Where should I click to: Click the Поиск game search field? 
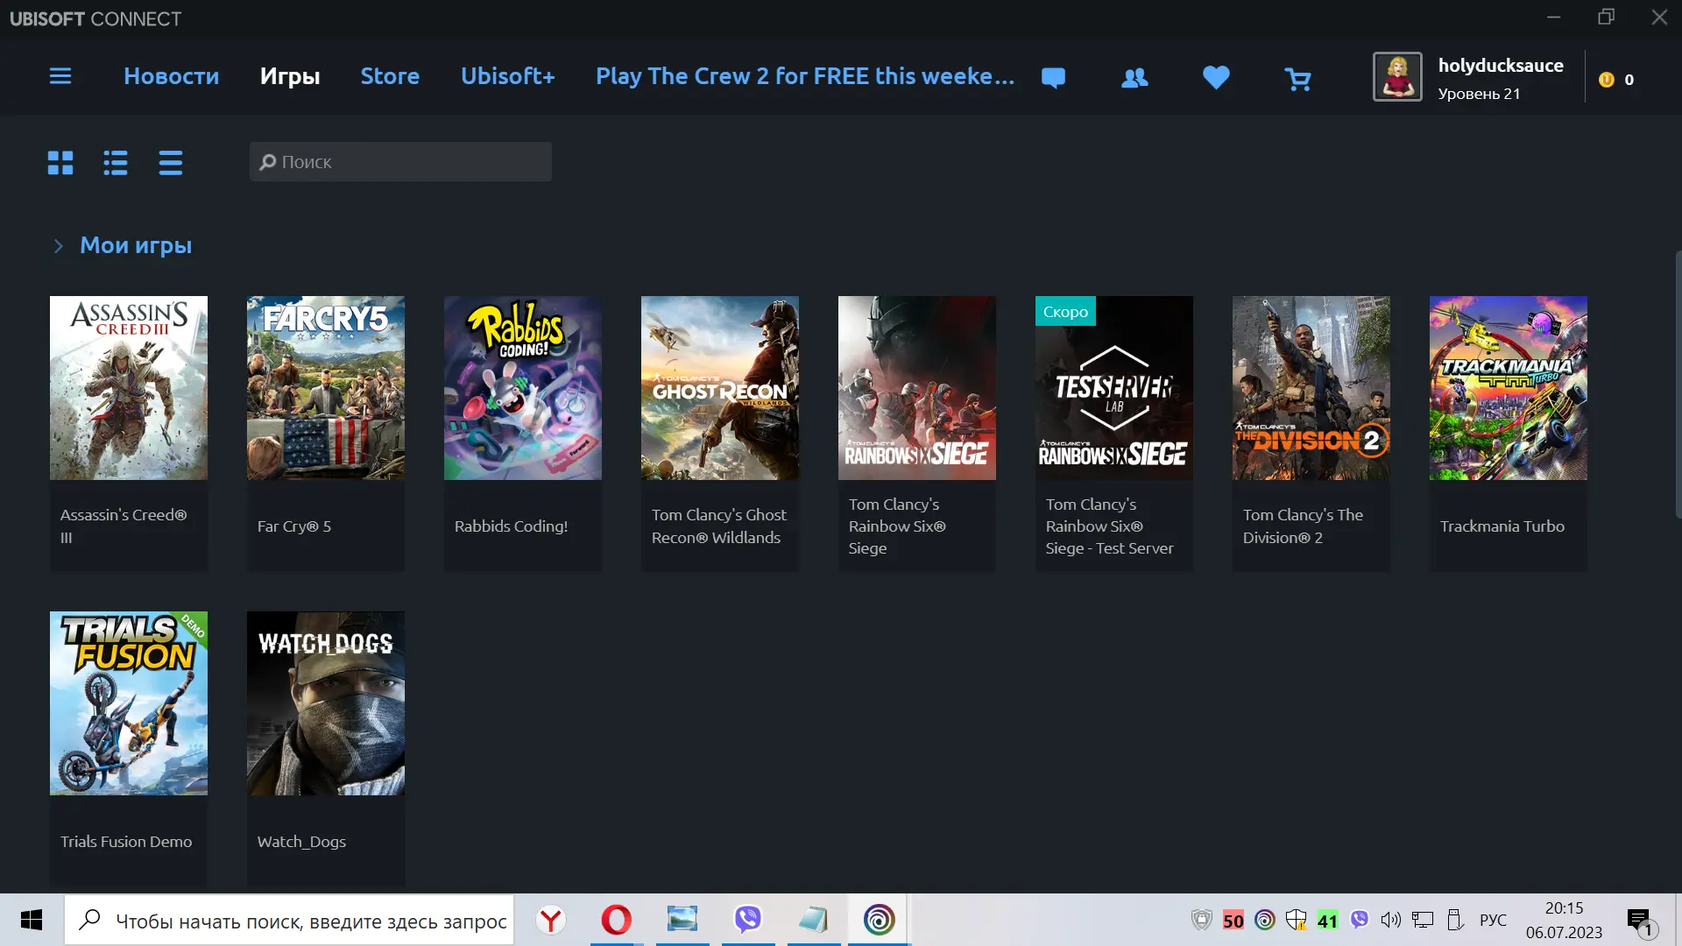pos(400,162)
